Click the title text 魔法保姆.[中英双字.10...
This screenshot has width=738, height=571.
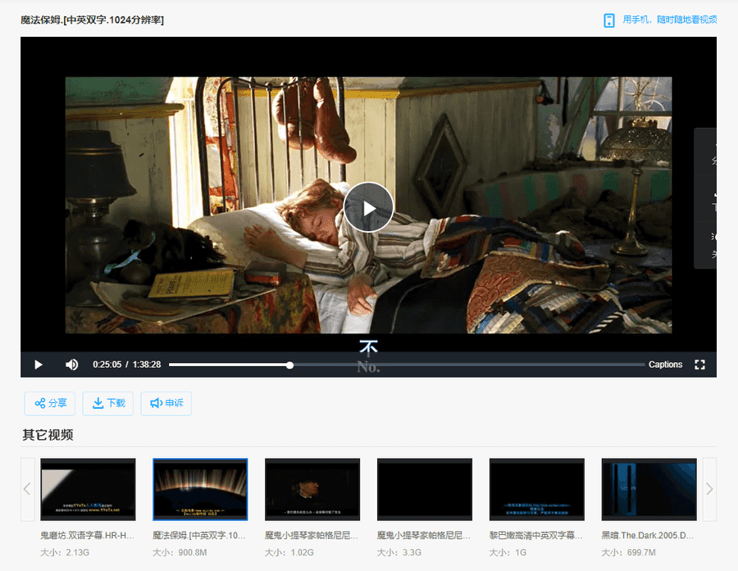click(199, 535)
